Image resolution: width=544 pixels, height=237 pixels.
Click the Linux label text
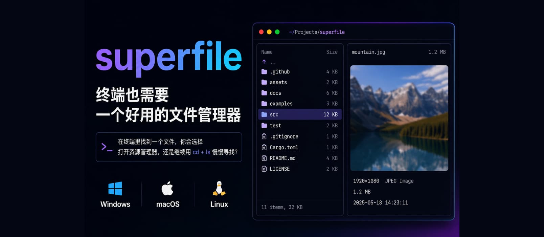coord(219,204)
